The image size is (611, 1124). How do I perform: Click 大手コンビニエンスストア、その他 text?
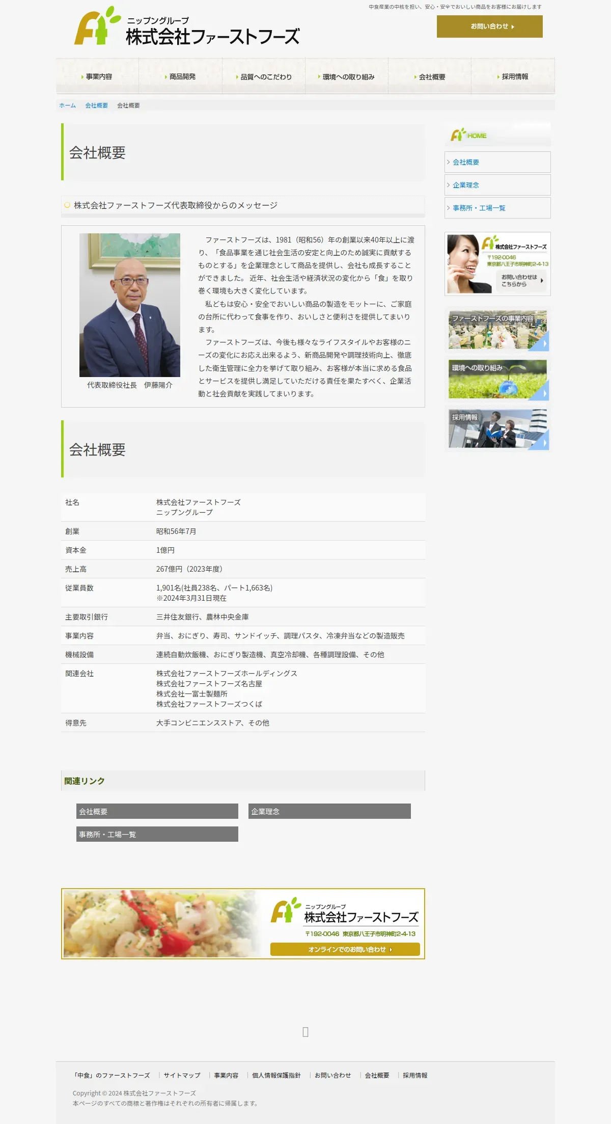(x=213, y=722)
